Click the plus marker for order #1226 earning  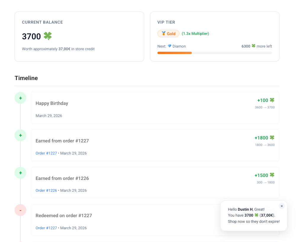click(20, 173)
